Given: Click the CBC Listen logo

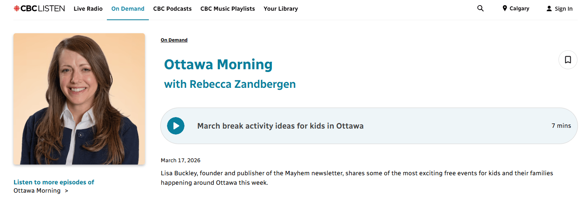Looking at the screenshot, I should coord(39,8).
